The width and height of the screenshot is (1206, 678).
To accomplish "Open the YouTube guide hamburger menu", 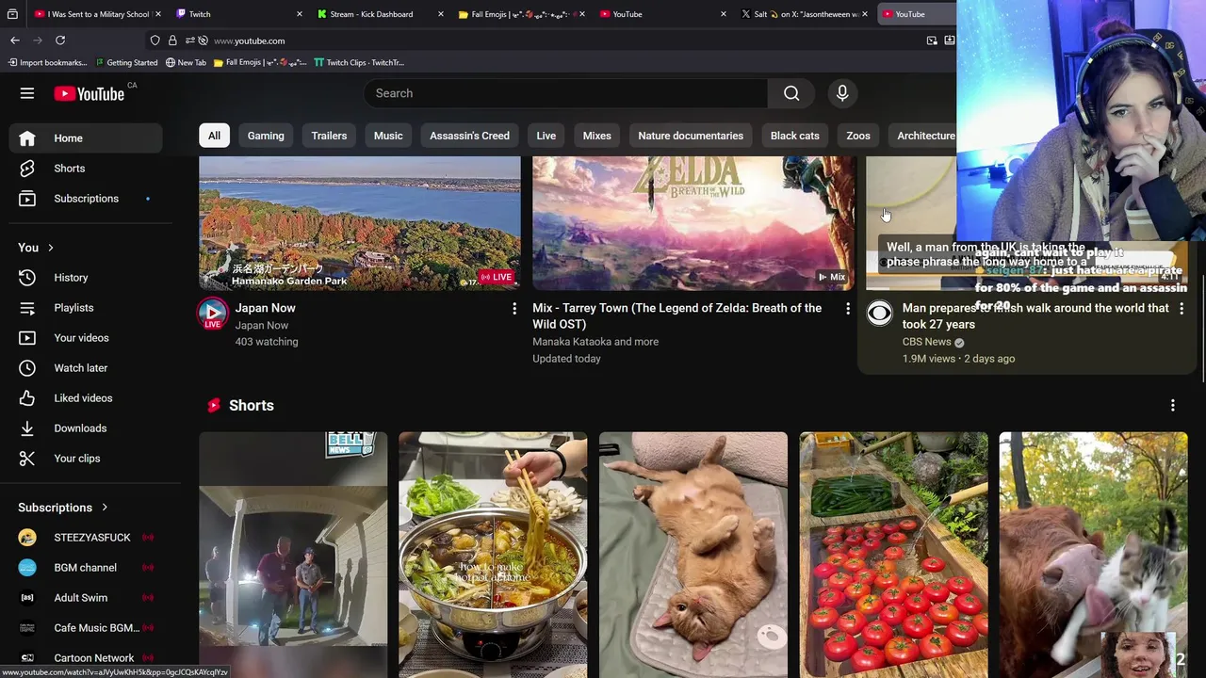I will tap(26, 93).
